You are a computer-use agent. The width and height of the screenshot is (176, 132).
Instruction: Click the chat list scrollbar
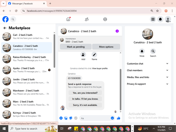tap(54, 51)
